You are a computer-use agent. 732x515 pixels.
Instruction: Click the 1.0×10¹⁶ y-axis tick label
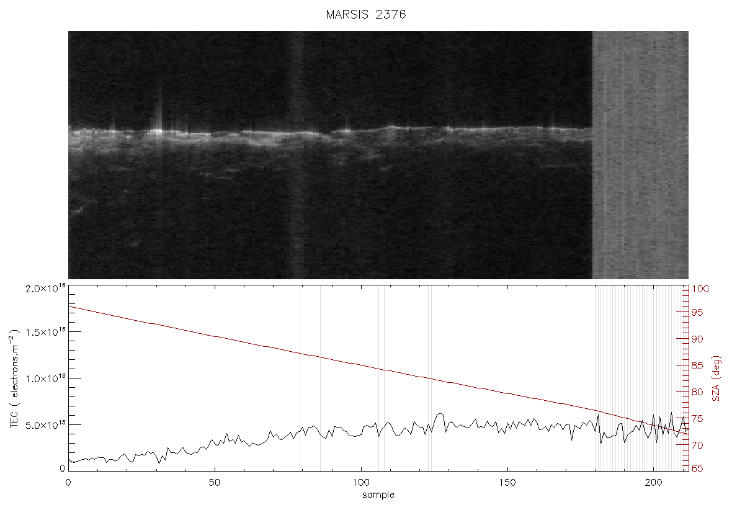coord(45,378)
